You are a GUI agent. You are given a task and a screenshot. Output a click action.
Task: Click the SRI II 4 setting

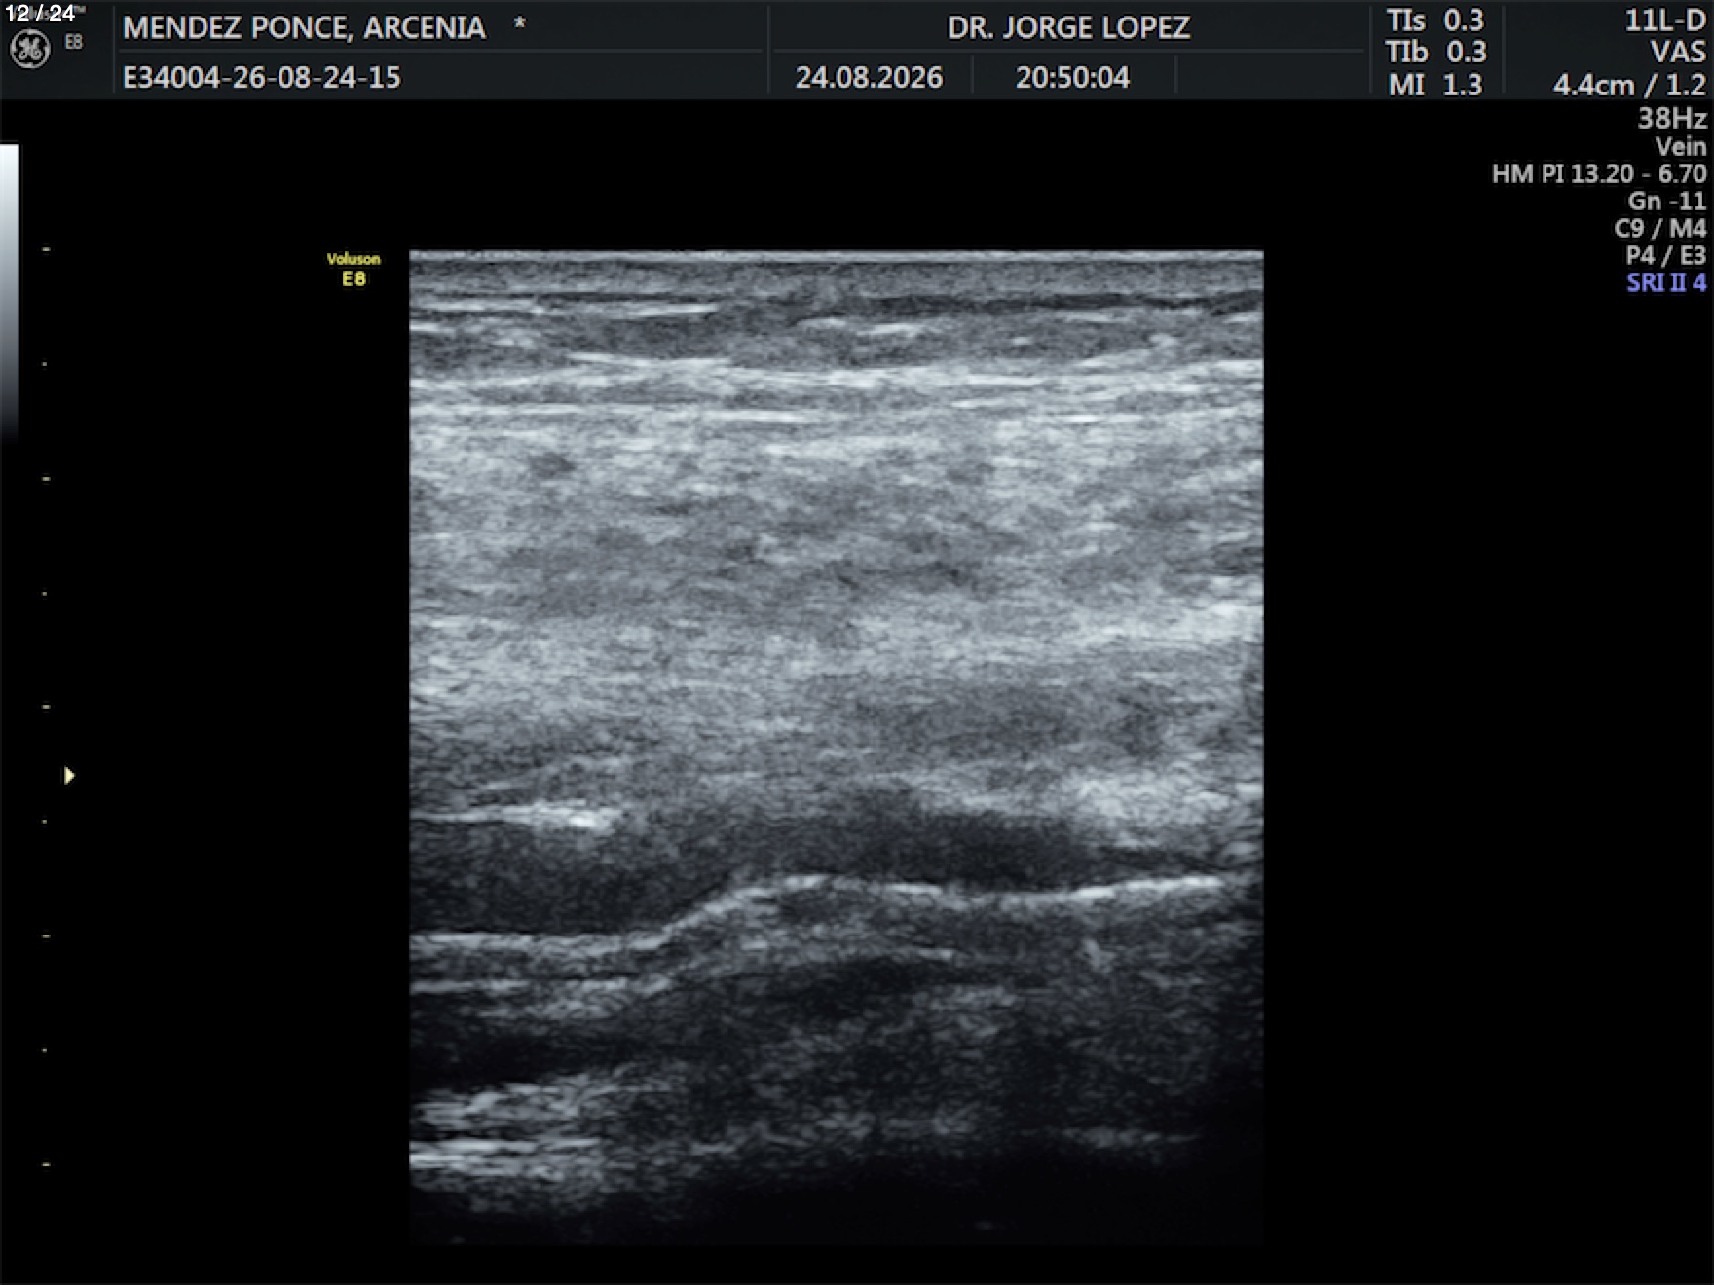coord(1665,283)
